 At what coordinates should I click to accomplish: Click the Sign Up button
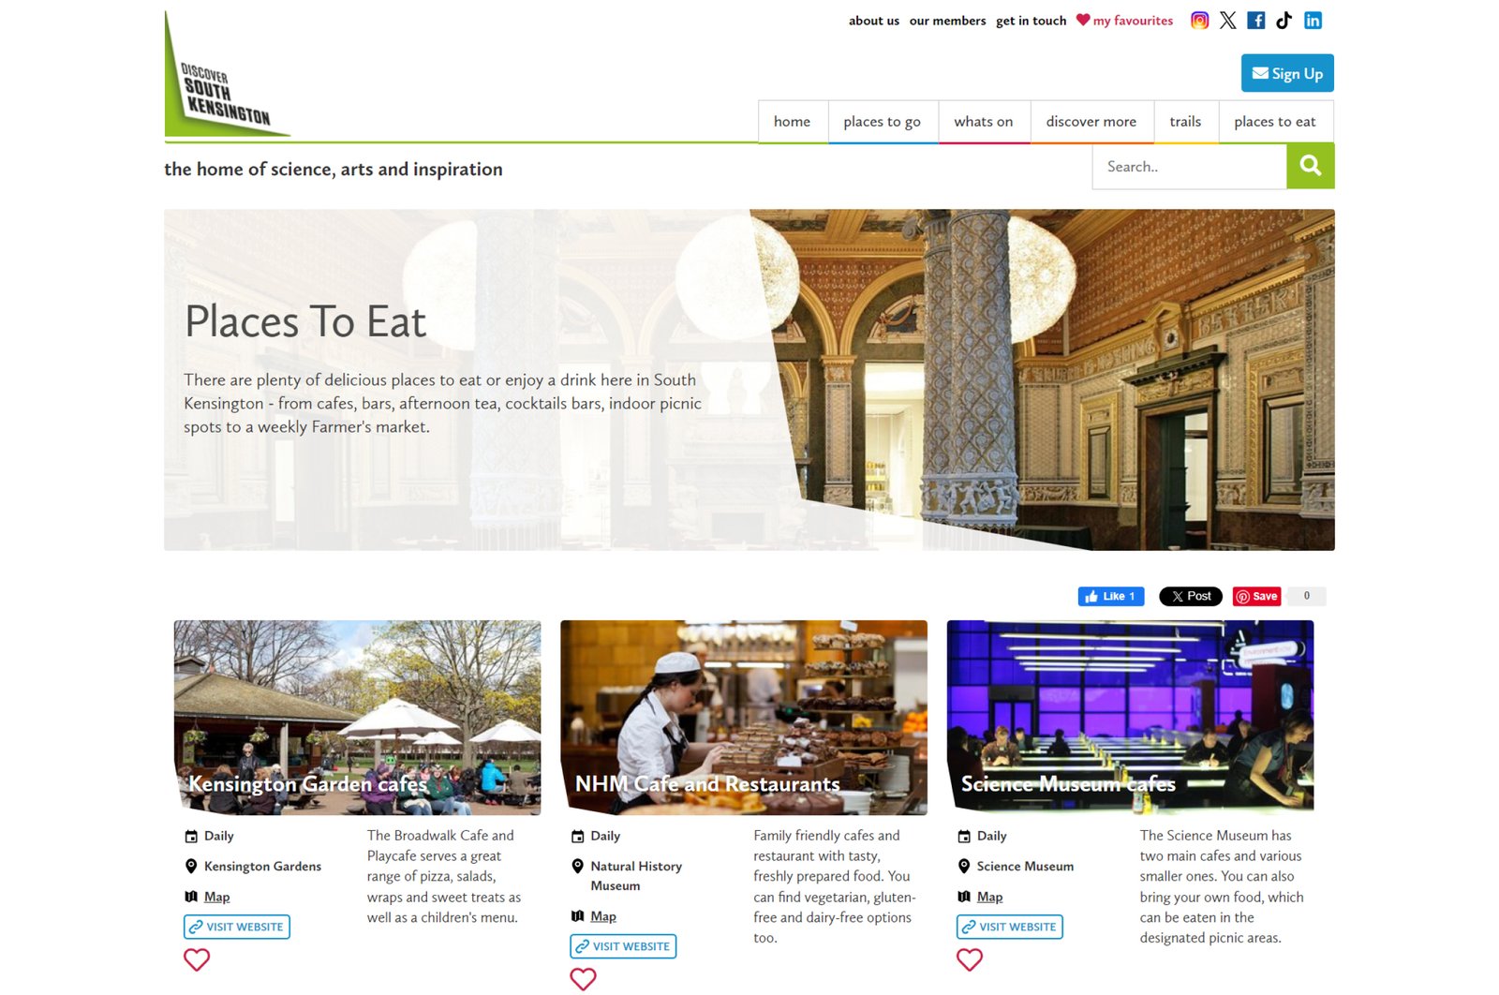tap(1287, 73)
